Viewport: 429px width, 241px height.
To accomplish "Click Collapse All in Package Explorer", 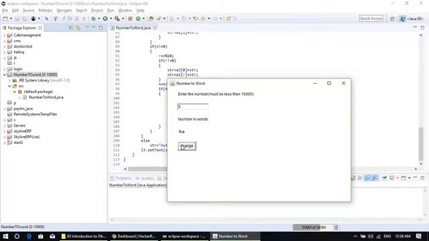I will tap(71, 28).
